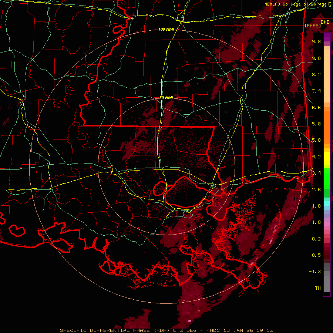
Task: Click the "DKD" label above the legend
Action: (x=325, y=22)
